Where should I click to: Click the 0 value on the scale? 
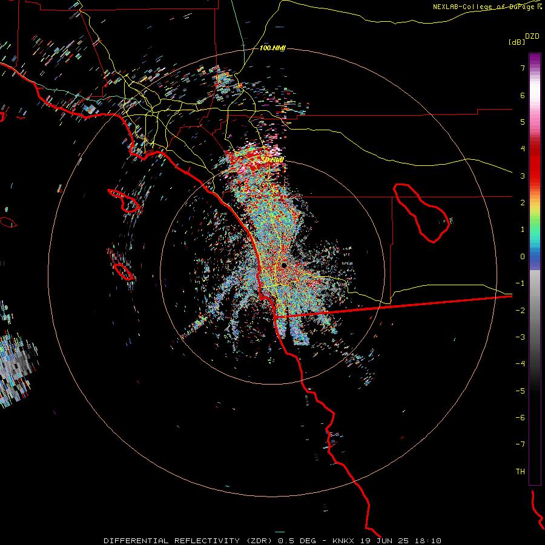coord(523,257)
